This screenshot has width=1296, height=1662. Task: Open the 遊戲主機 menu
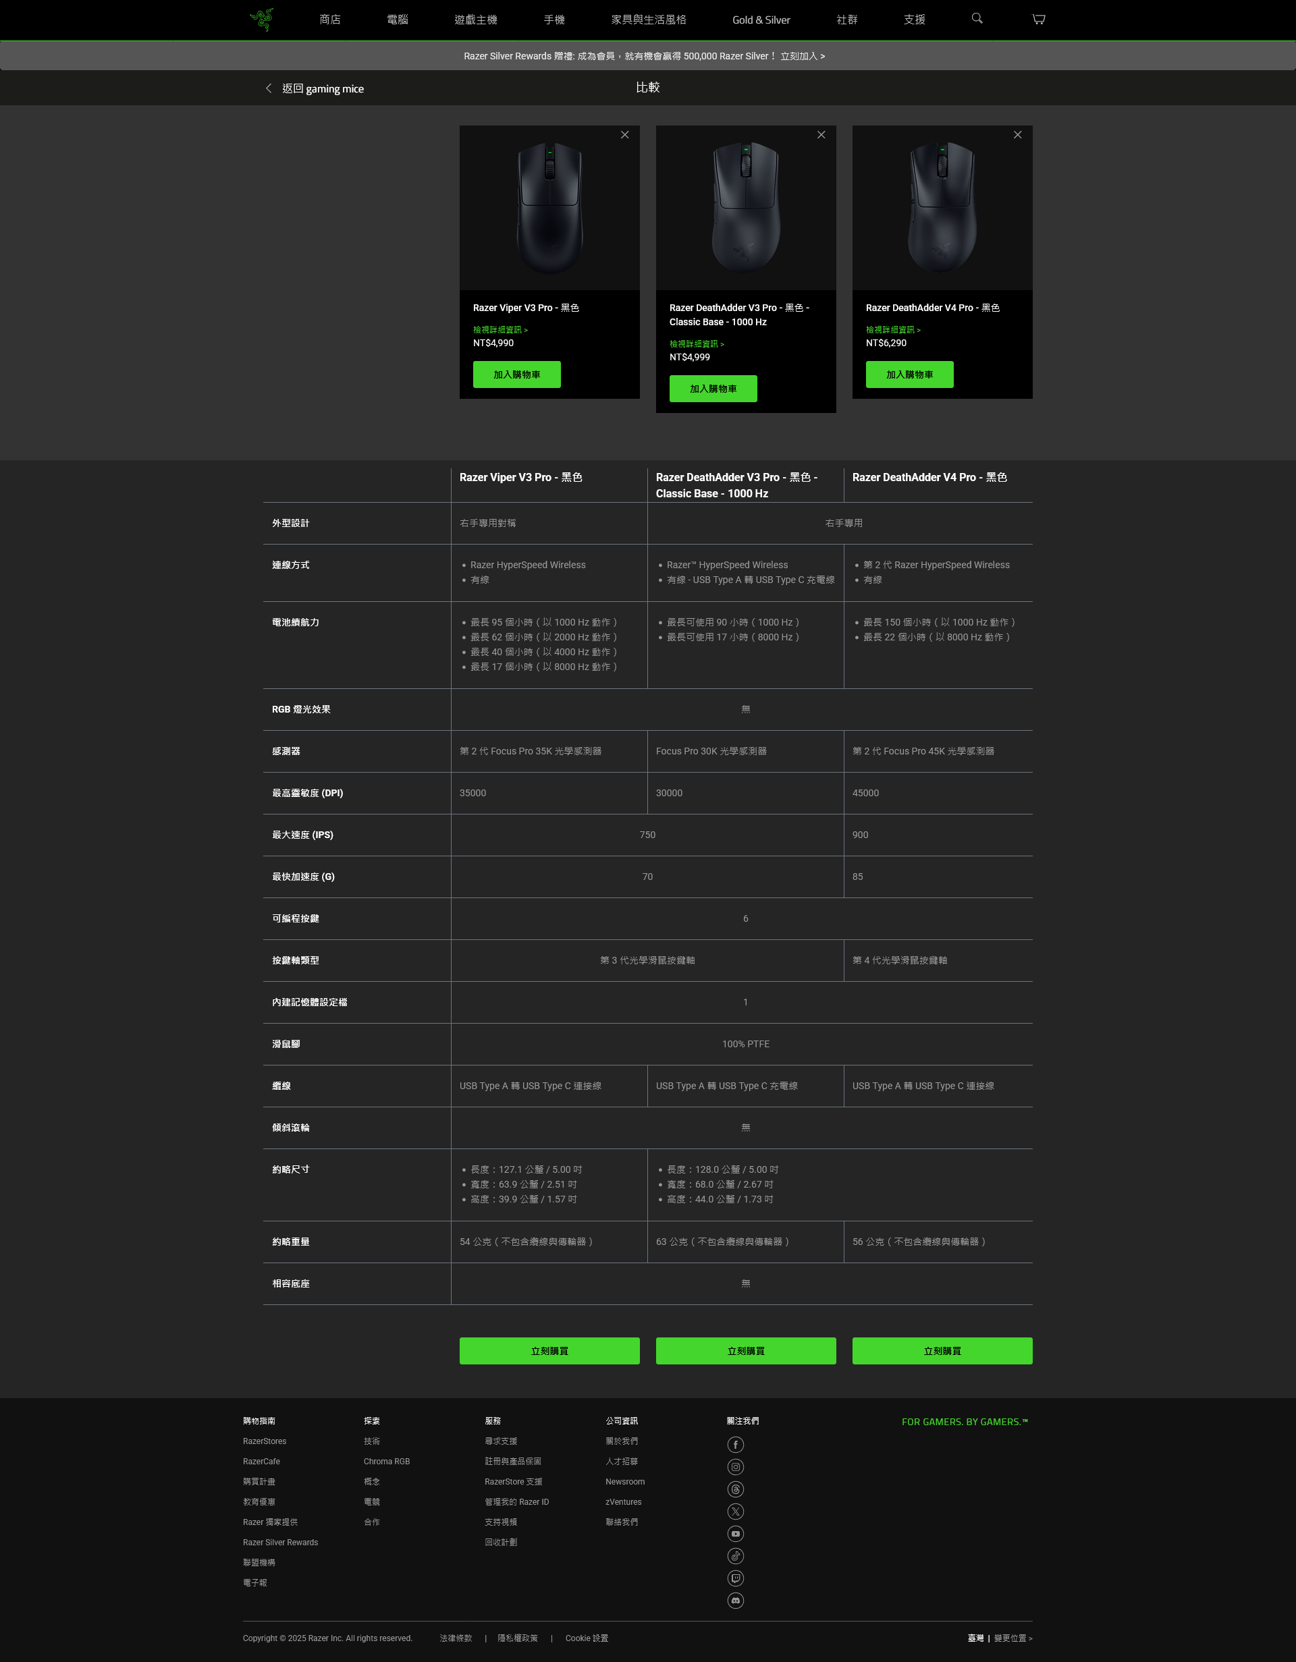pyautogui.click(x=476, y=20)
